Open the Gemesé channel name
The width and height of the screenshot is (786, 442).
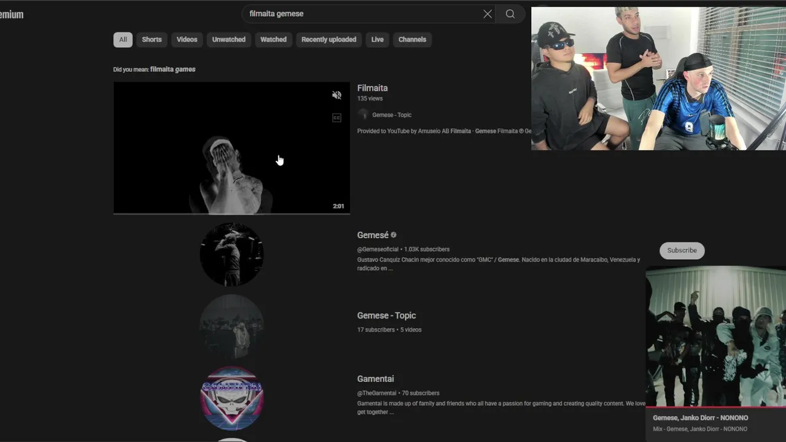[373, 235]
